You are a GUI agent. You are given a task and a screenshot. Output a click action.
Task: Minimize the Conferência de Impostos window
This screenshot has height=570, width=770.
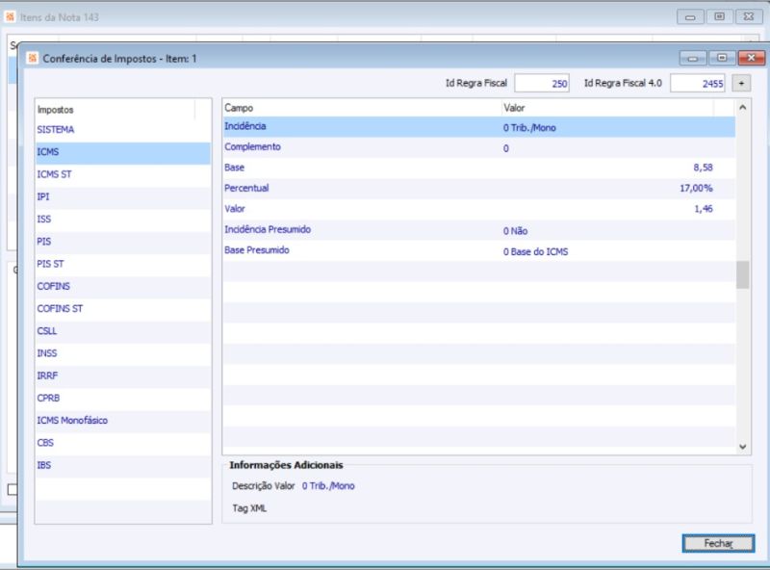693,58
